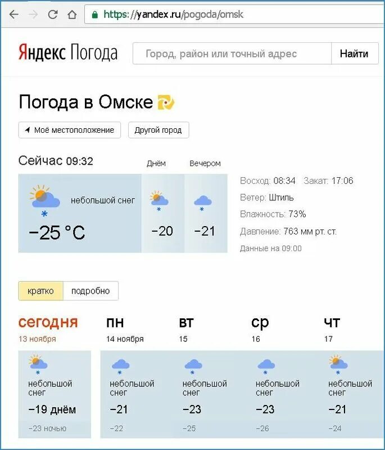Viewport: 385px width, 450px height.
Task: Click the Найти search button
Action: coord(355,53)
